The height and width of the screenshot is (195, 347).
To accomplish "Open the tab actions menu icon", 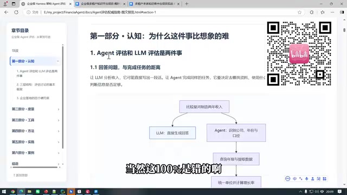I will 14,4.
